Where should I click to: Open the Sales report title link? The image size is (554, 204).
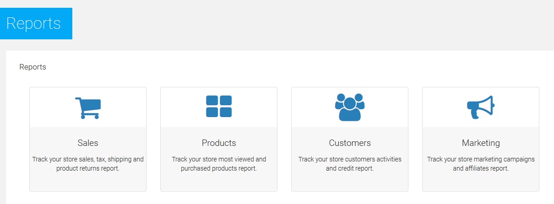click(x=88, y=143)
